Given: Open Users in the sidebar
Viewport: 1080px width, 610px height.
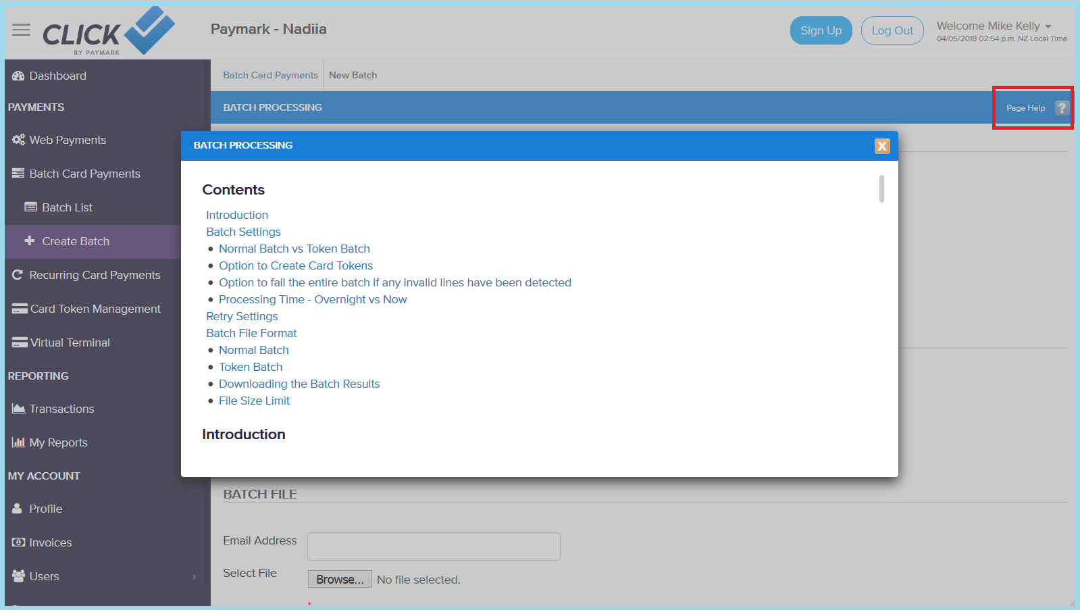Looking at the screenshot, I should pyautogui.click(x=44, y=576).
